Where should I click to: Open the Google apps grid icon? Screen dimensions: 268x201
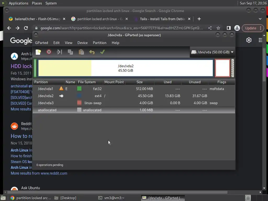(260, 40)
